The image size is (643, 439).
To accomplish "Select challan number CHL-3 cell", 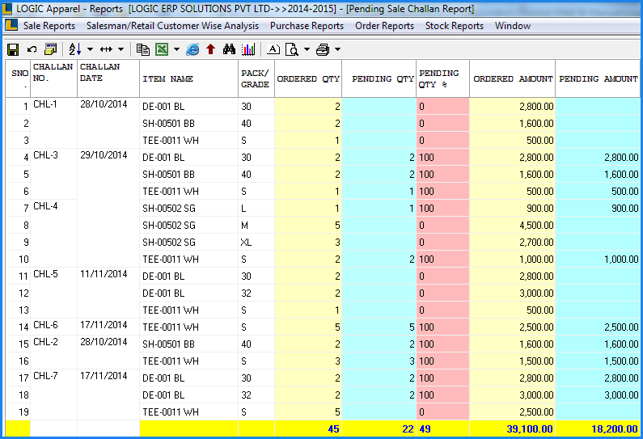I will 53,174.
